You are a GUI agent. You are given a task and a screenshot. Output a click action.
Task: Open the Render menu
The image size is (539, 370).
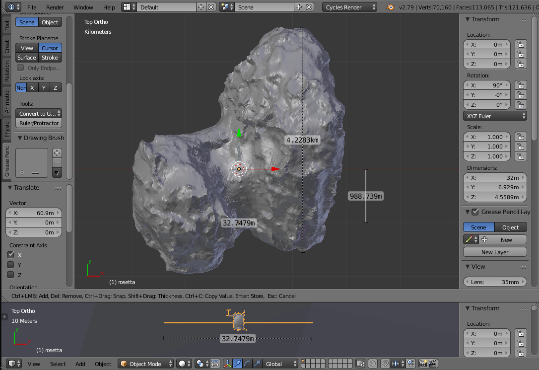tap(55, 7)
